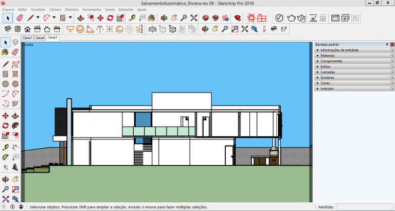Toggle auto-hide pin on Bandeja padrão
395x211 pixels.
click(x=387, y=44)
